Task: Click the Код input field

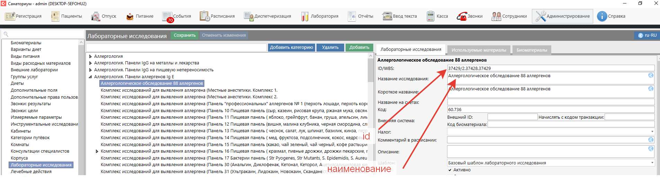Action: (551, 109)
